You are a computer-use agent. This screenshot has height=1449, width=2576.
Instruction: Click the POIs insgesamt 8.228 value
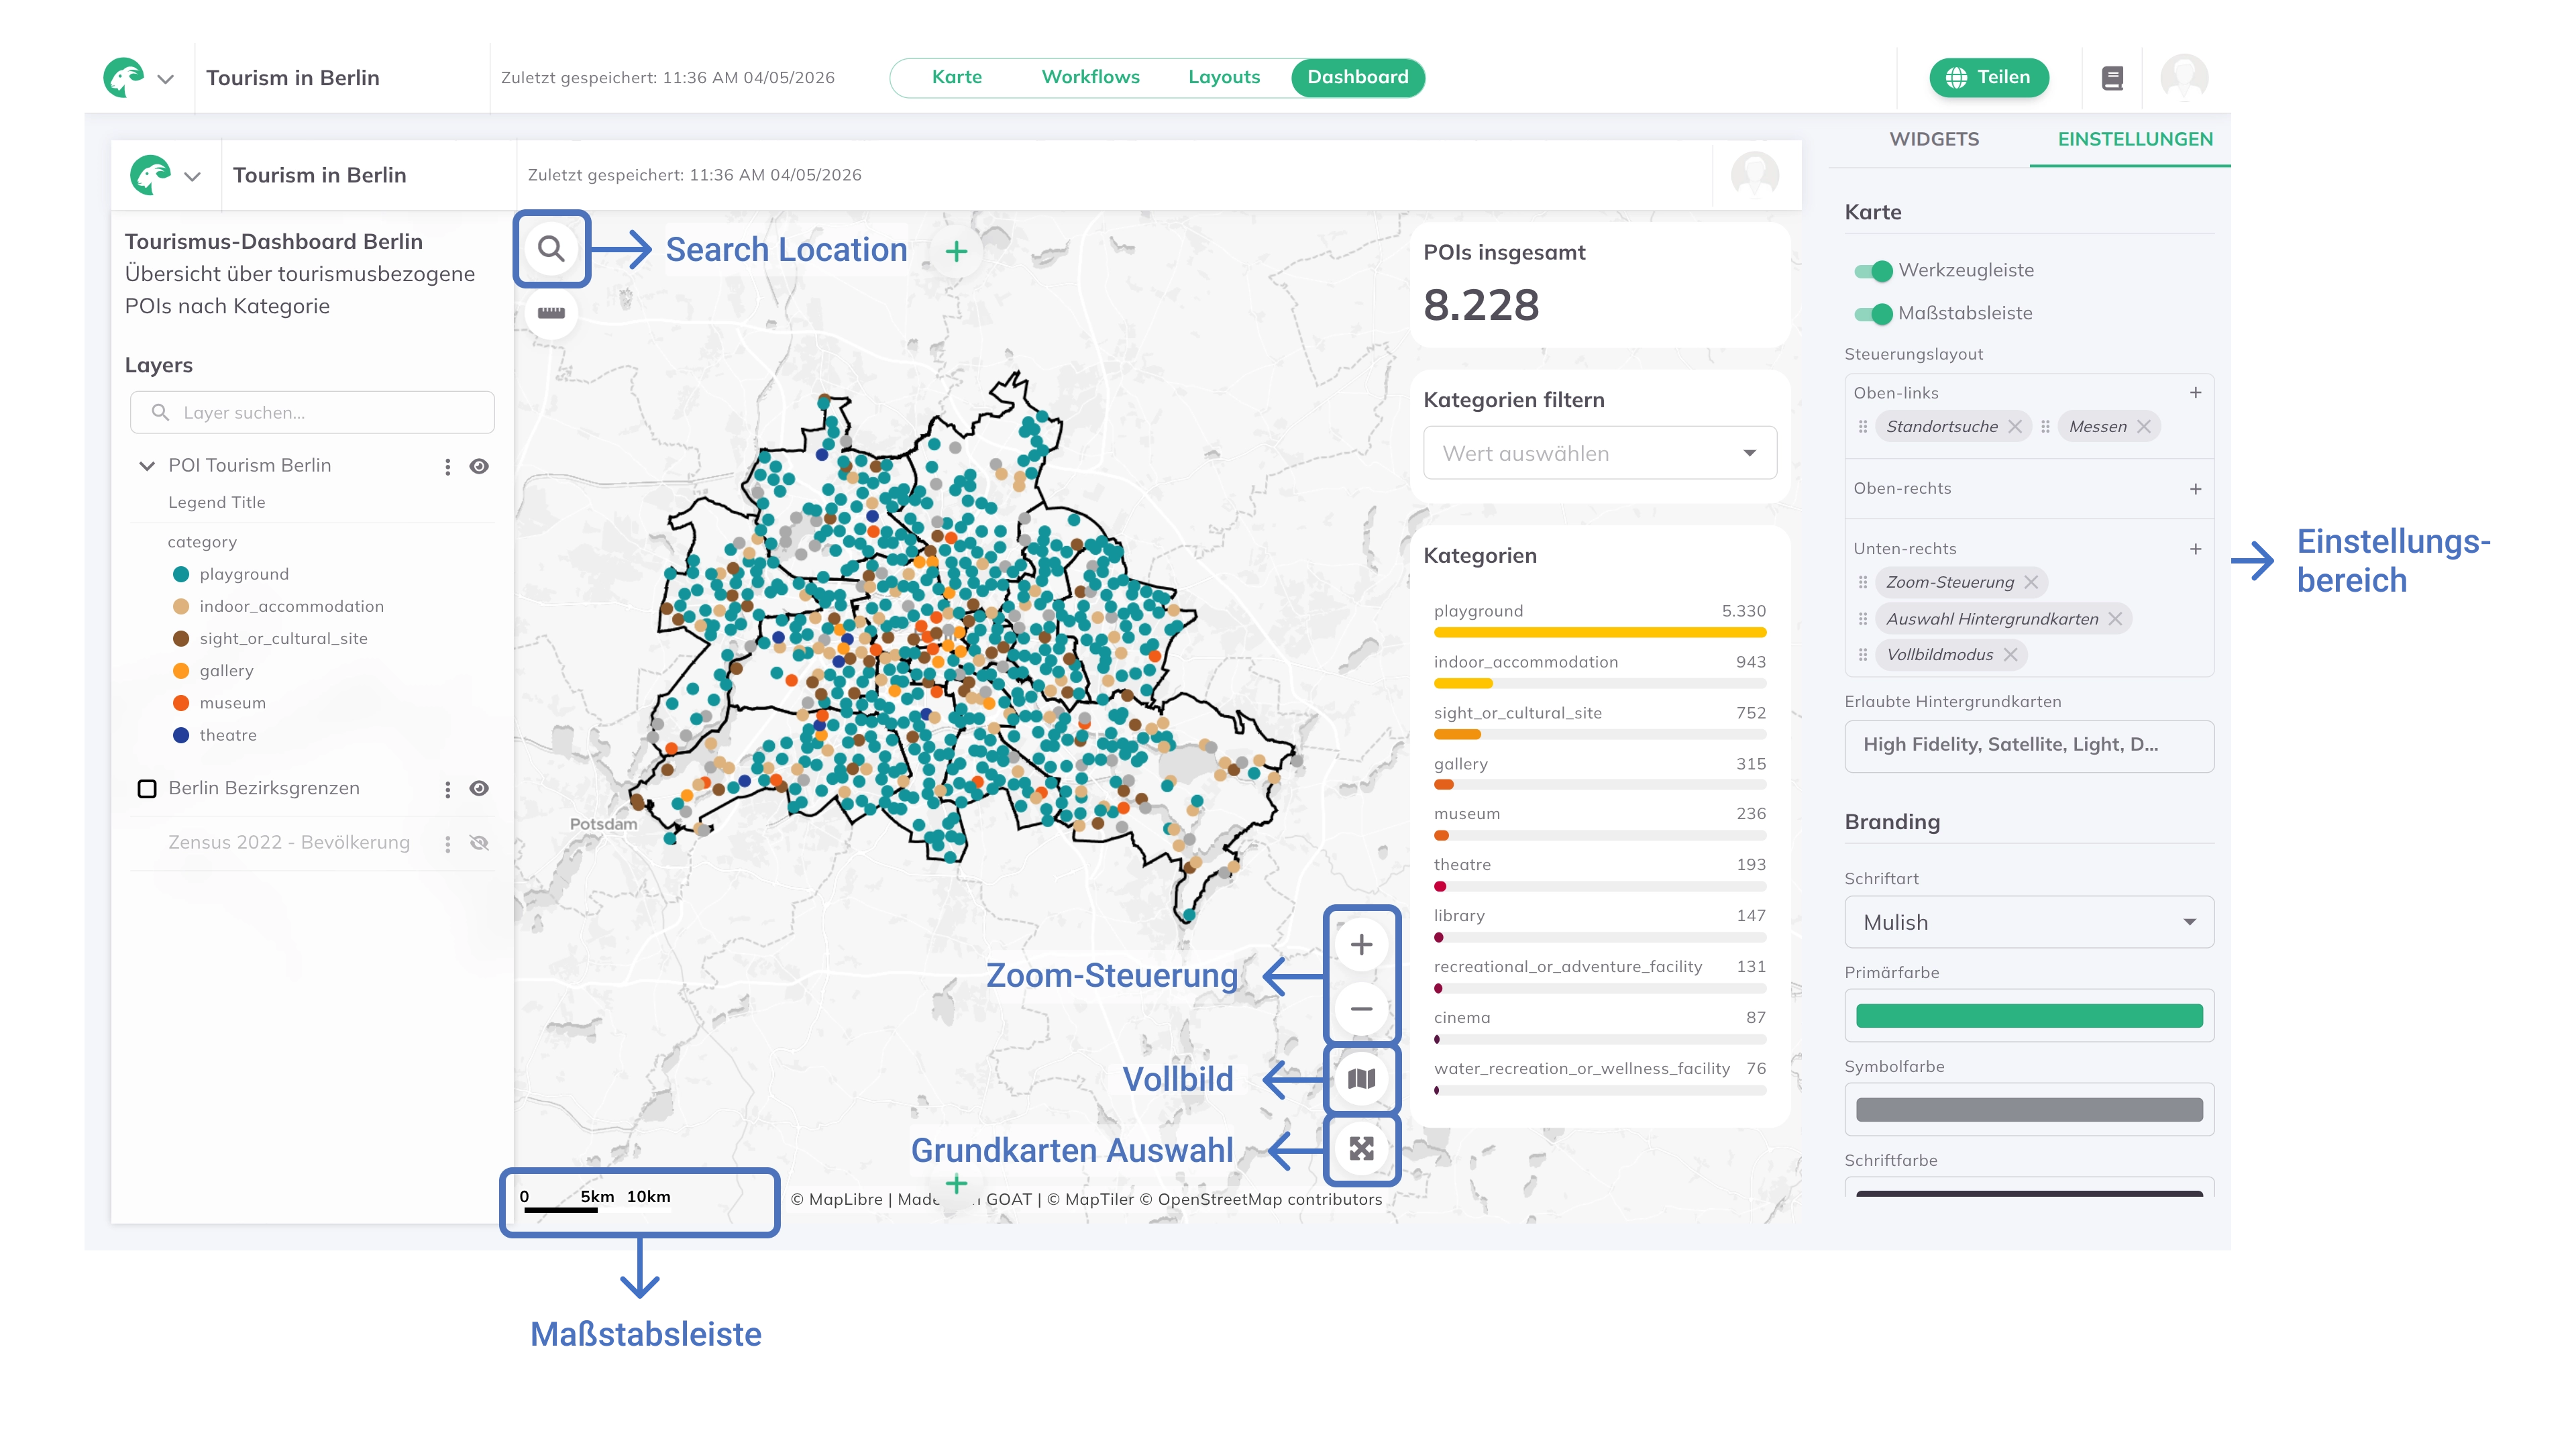click(1480, 305)
